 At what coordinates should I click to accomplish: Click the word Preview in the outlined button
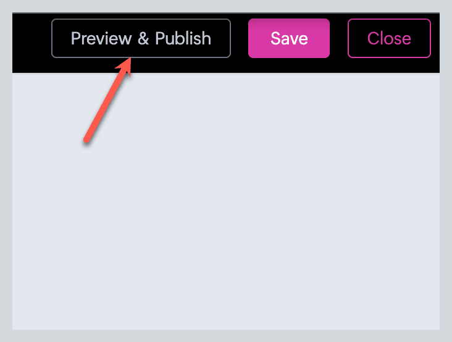click(x=101, y=38)
